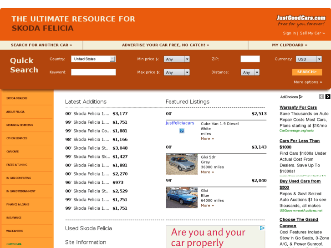Click the USGovernmentAuctions.net URL
Screen dimensions: 331x248
click(301, 211)
